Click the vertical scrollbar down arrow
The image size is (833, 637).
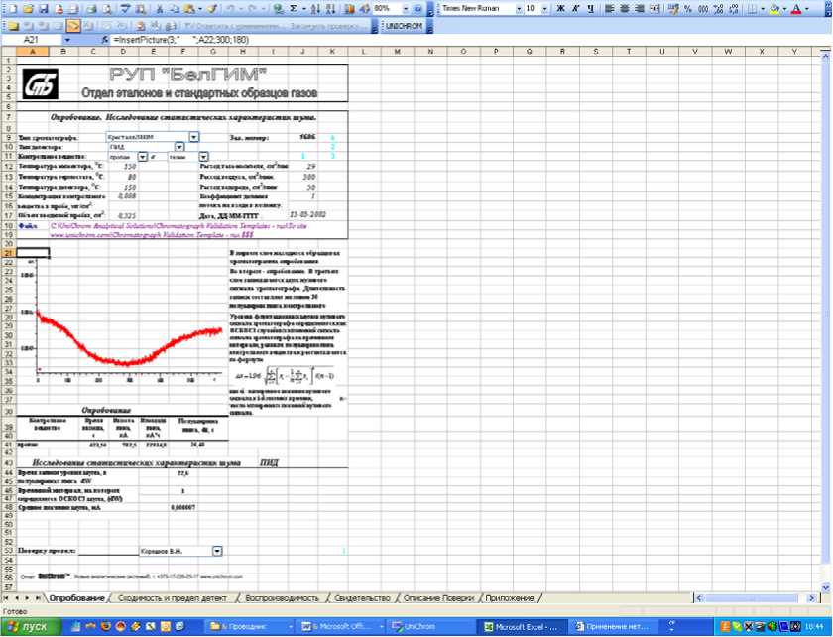pyautogui.click(x=825, y=587)
